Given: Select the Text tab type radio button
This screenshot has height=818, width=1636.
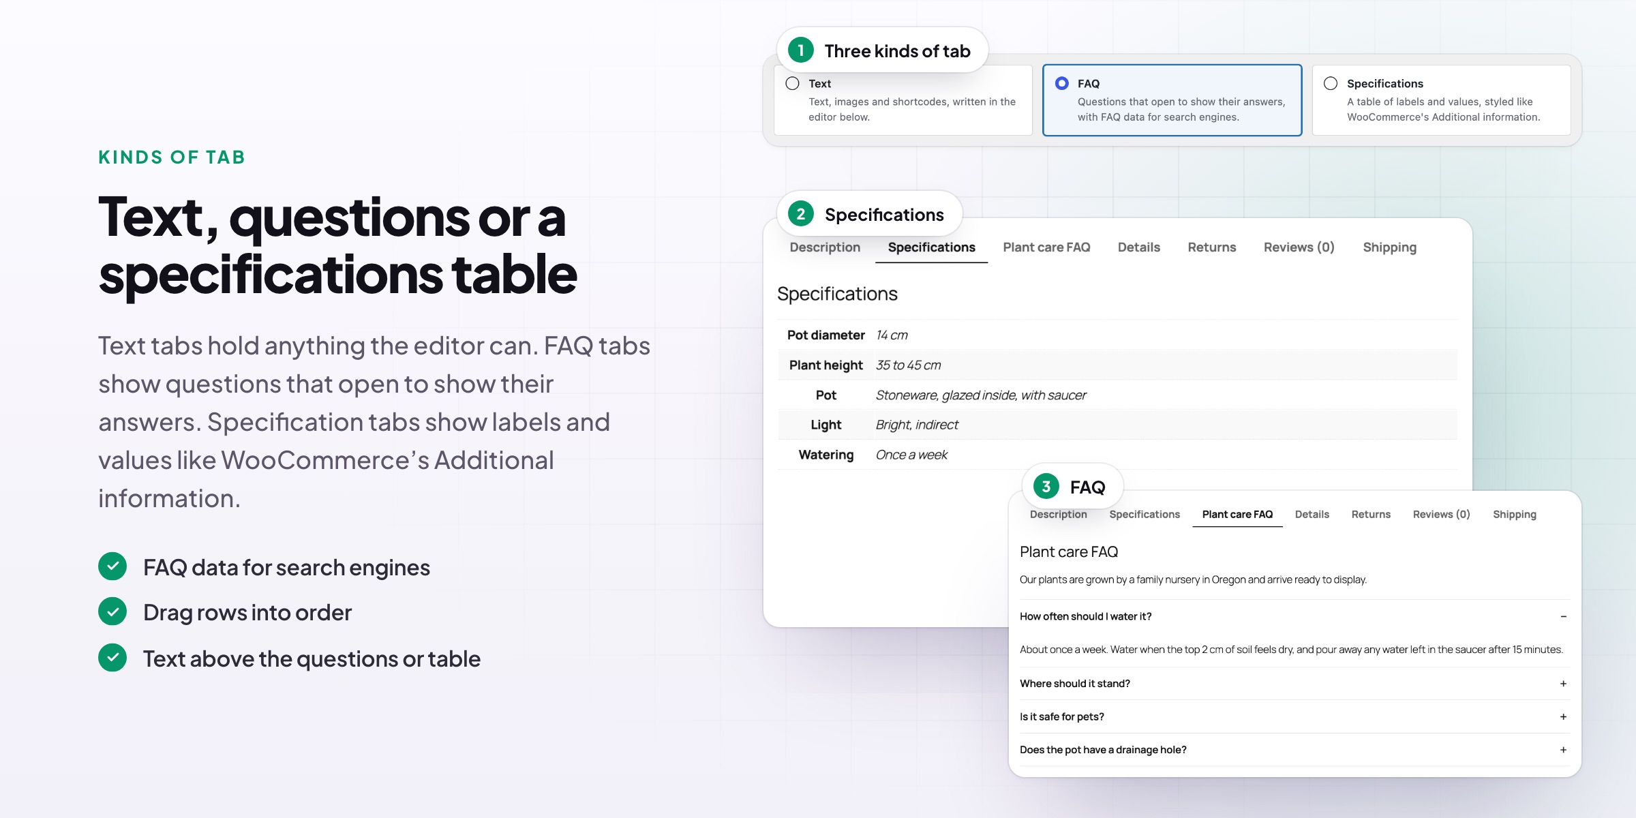Looking at the screenshot, I should (792, 83).
